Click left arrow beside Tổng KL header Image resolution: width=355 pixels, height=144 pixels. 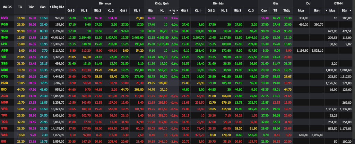(x=50, y=7)
